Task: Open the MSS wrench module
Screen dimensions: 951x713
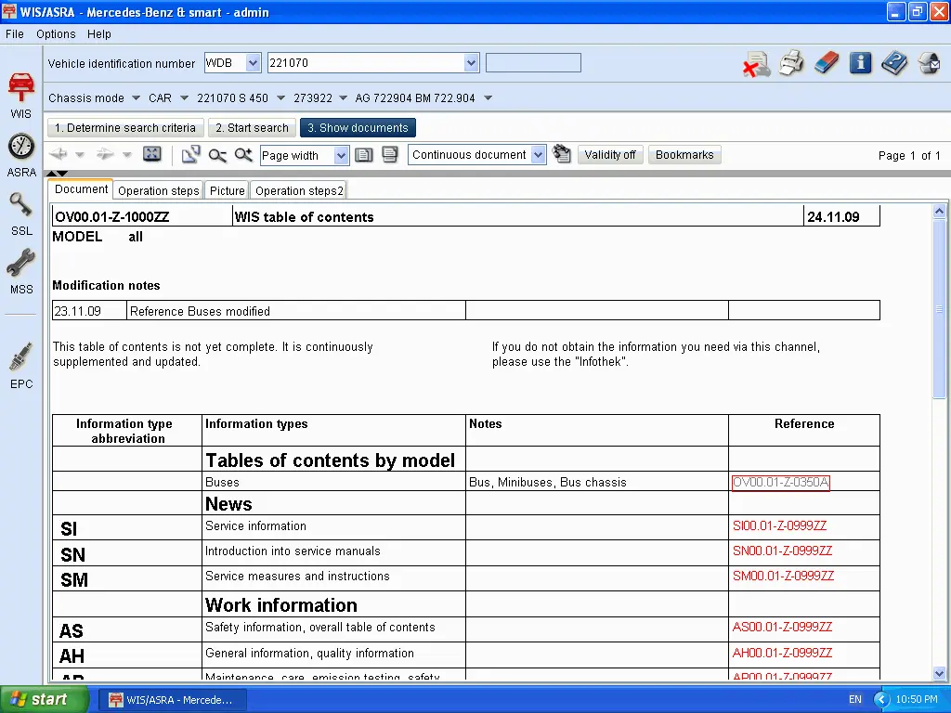Action: pyautogui.click(x=21, y=272)
